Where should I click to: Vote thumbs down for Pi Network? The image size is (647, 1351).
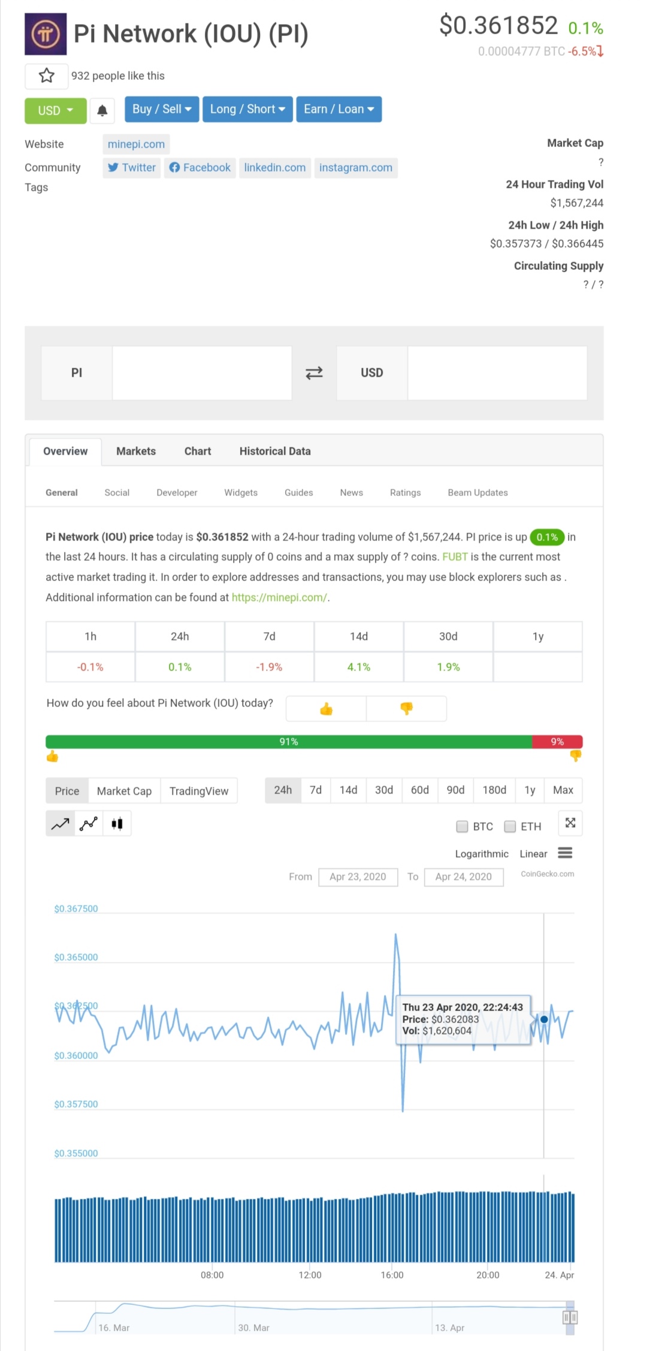406,709
